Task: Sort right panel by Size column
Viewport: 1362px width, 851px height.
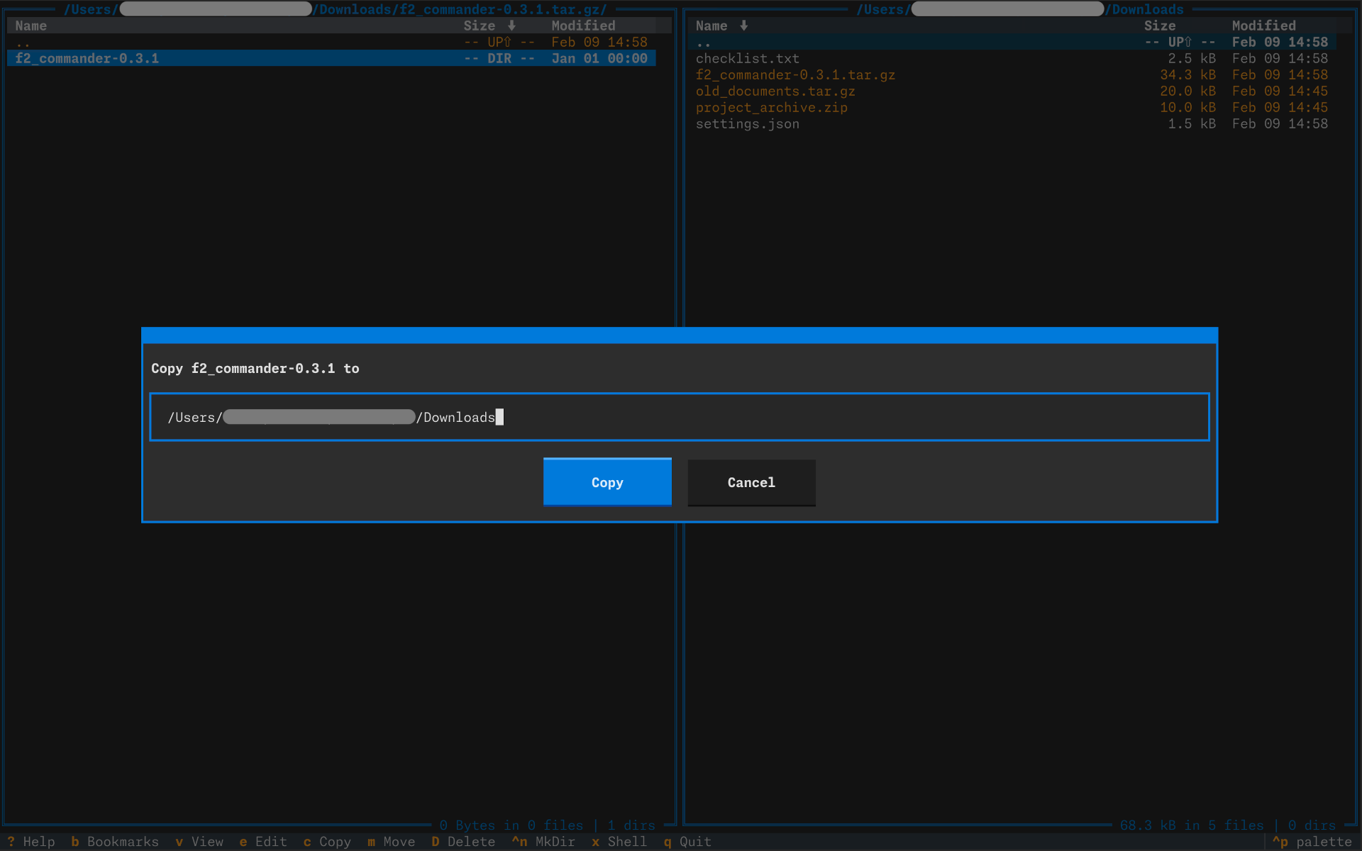Action: 1160,26
